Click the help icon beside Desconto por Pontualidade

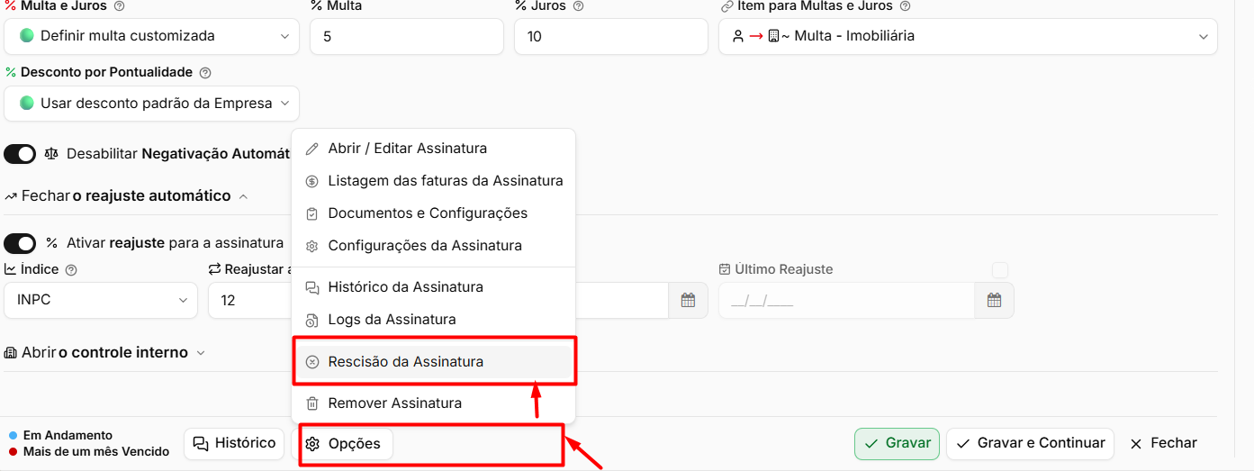pos(205,72)
